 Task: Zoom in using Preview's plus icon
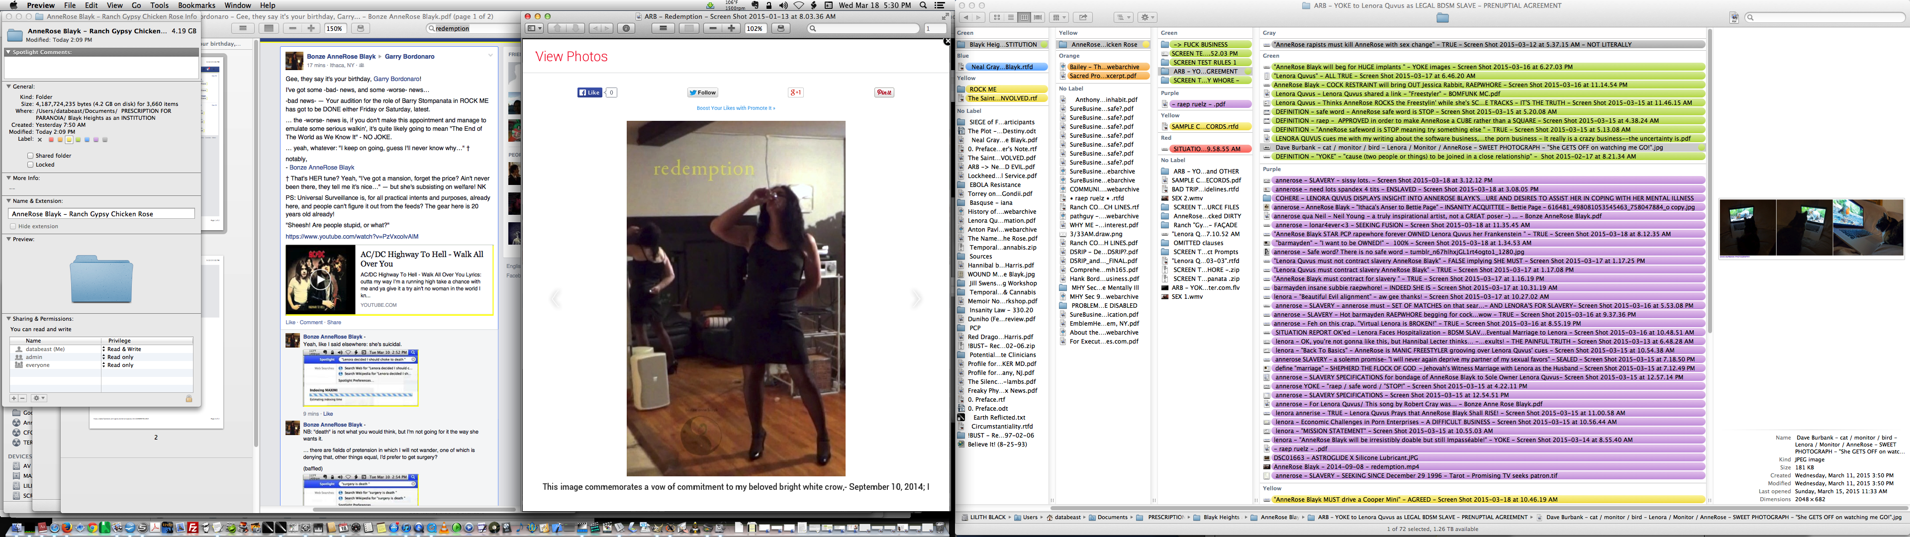(732, 27)
